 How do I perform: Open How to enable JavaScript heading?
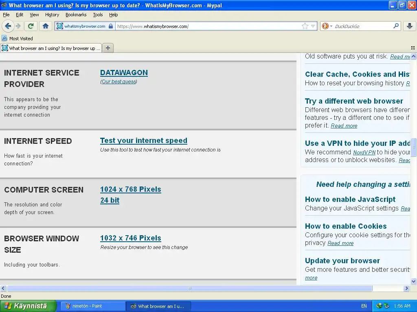350,199
